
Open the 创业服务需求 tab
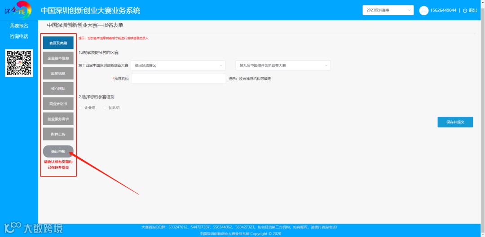[58, 118]
